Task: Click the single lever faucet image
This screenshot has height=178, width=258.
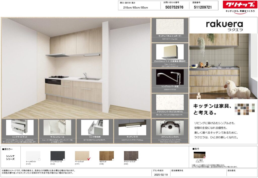Action: pyautogui.click(x=170, y=77)
